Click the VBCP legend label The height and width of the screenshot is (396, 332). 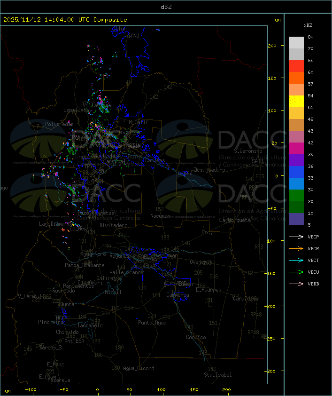click(x=313, y=237)
